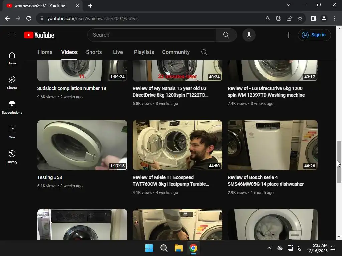342x256 pixels.
Task: Open the Community tab
Action: [176, 52]
